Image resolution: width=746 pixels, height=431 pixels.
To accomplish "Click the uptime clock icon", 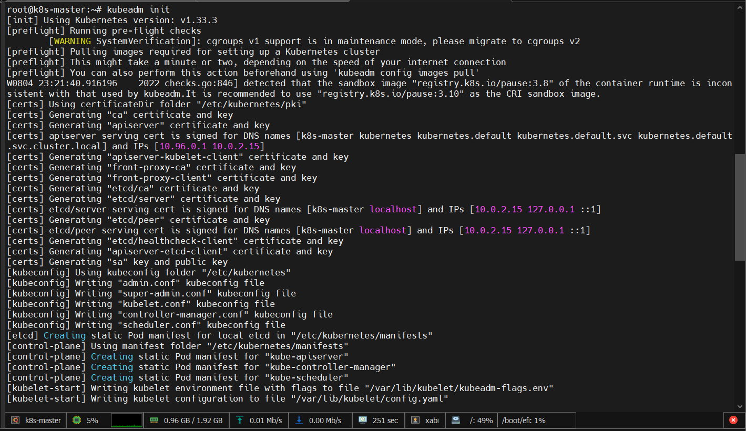I will point(363,420).
